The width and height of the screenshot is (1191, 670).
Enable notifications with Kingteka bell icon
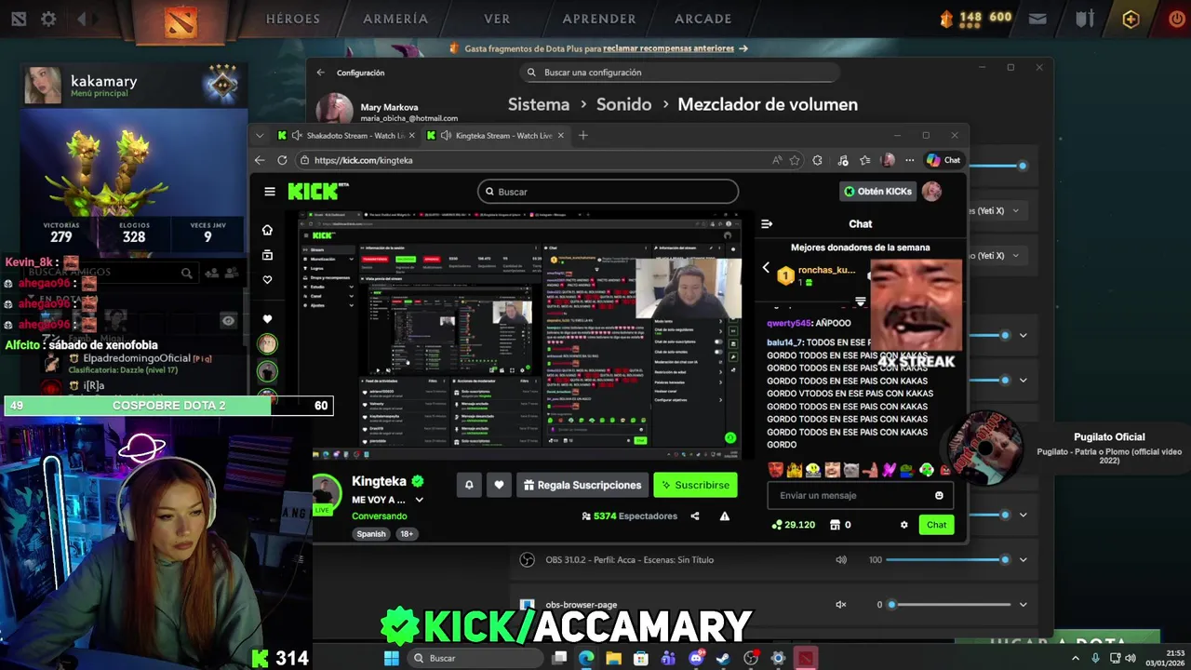[x=469, y=485]
